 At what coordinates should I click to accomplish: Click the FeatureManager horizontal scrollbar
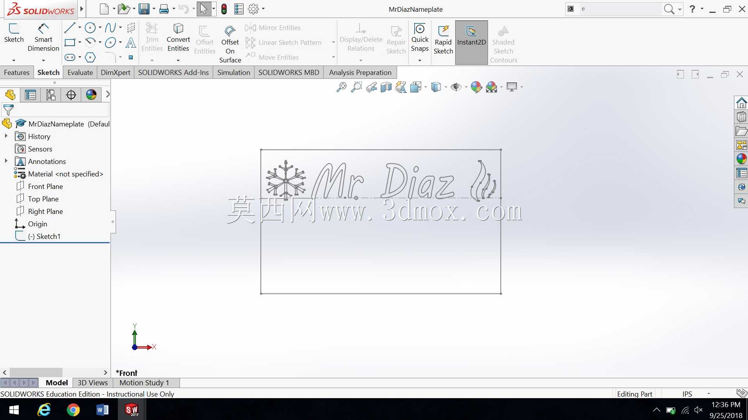coord(36,372)
